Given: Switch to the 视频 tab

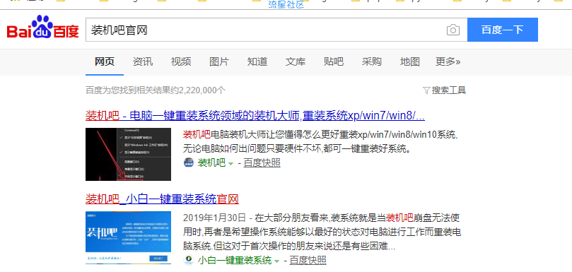Looking at the screenshot, I should 181,61.
